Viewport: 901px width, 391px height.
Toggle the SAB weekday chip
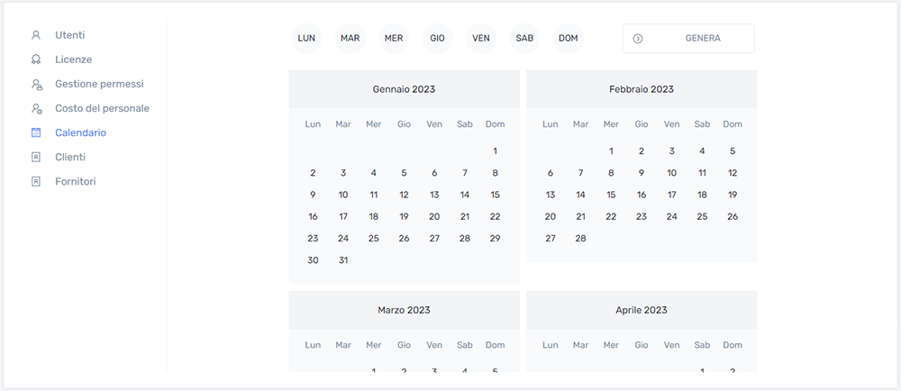click(x=524, y=39)
